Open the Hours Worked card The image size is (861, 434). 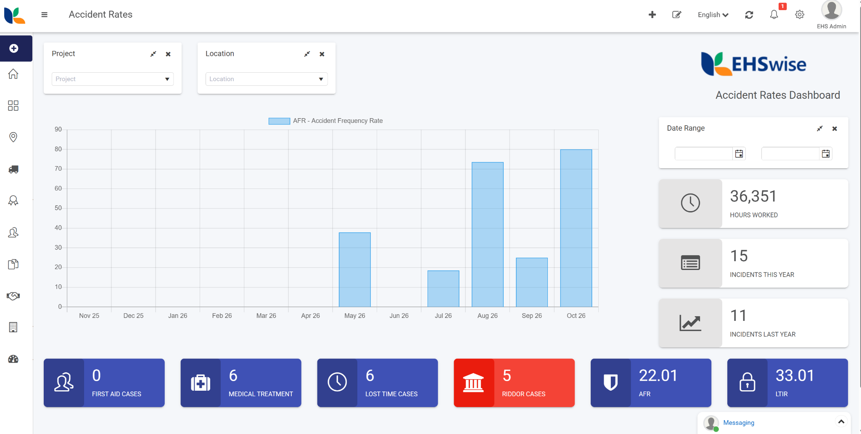pyautogui.click(x=753, y=204)
